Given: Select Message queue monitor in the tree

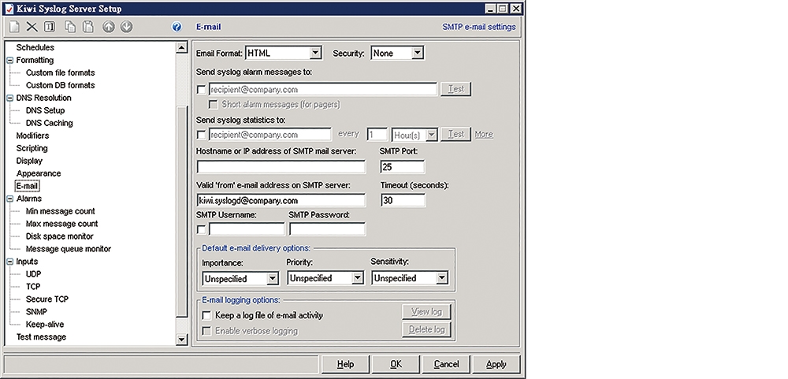Looking at the screenshot, I should [69, 249].
